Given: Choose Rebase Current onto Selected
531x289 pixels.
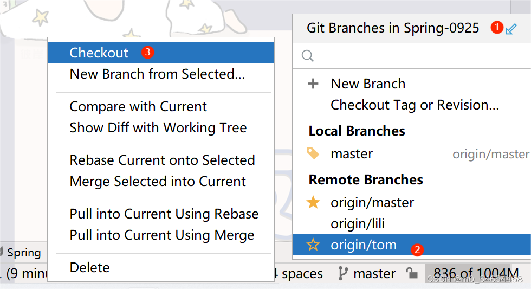Looking at the screenshot, I should [x=162, y=160].
